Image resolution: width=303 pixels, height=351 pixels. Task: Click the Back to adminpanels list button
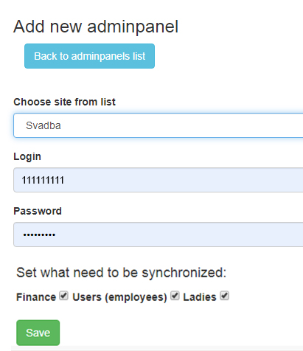click(89, 56)
